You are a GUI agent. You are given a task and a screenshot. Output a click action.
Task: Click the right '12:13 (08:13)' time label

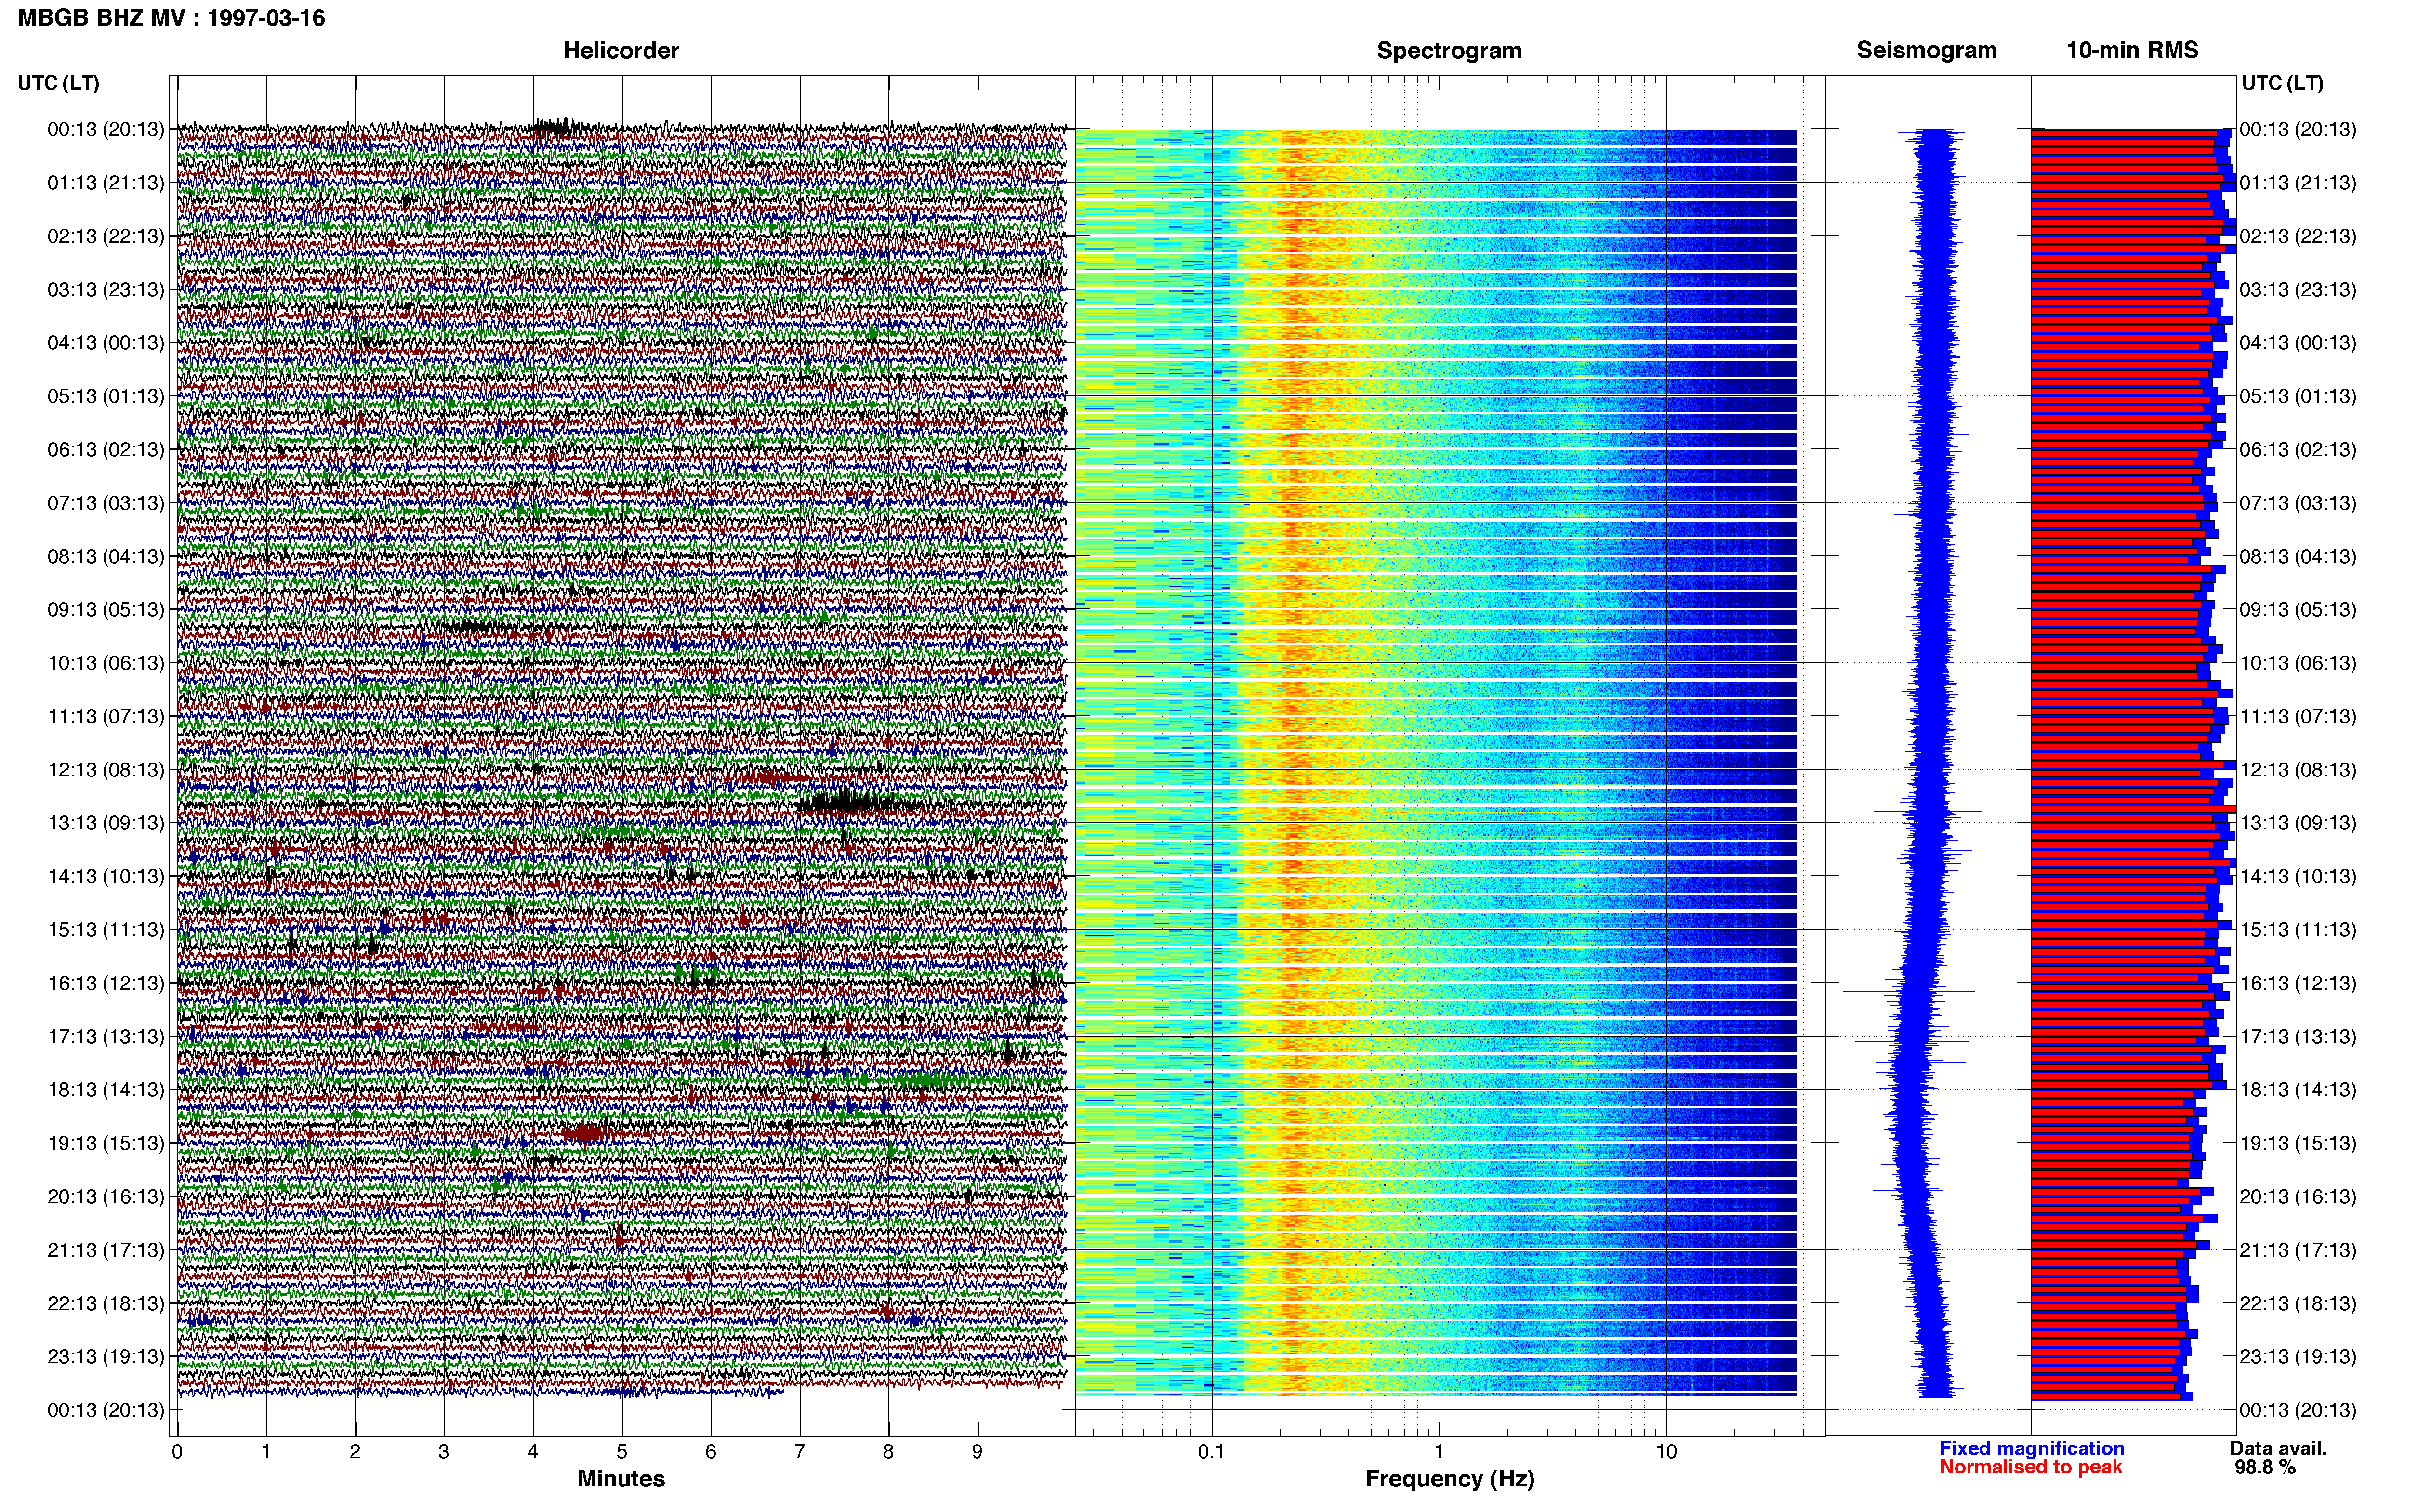(2298, 770)
